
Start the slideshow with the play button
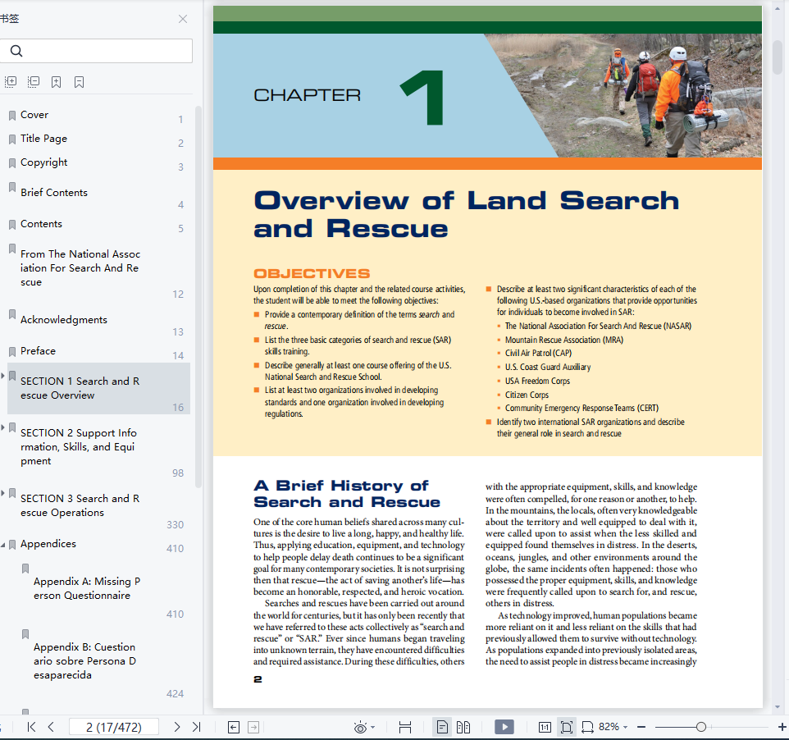[504, 727]
